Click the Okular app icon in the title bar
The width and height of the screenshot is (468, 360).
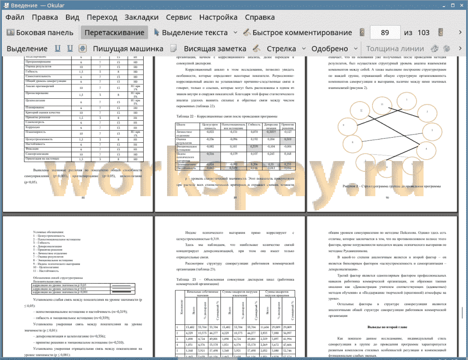[6, 5]
